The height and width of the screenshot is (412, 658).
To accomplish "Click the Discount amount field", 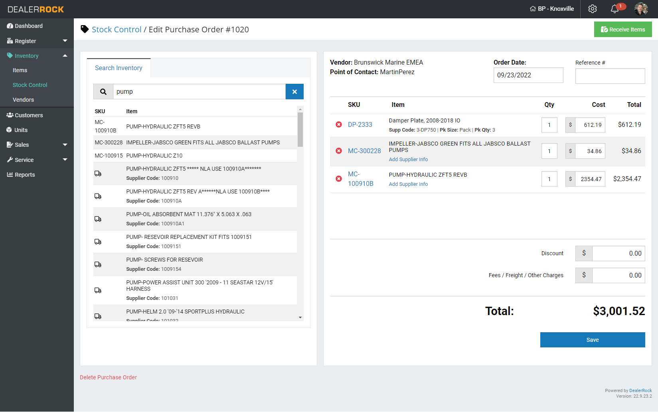I will pyautogui.click(x=618, y=253).
